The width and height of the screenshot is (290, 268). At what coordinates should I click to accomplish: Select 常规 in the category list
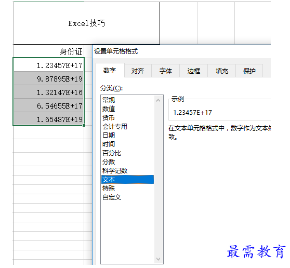128,100
